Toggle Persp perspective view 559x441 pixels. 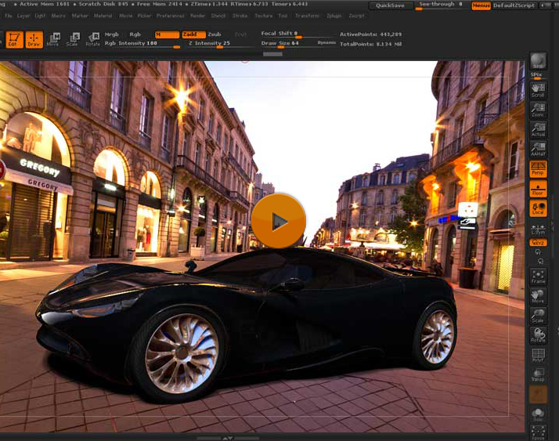point(538,168)
